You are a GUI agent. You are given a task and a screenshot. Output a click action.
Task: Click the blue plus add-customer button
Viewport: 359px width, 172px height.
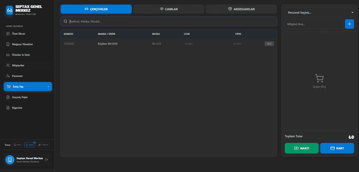coord(349,24)
